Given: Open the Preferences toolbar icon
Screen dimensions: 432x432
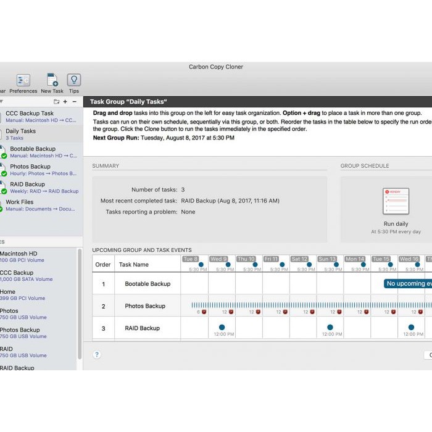Looking at the screenshot, I should pos(23,80).
